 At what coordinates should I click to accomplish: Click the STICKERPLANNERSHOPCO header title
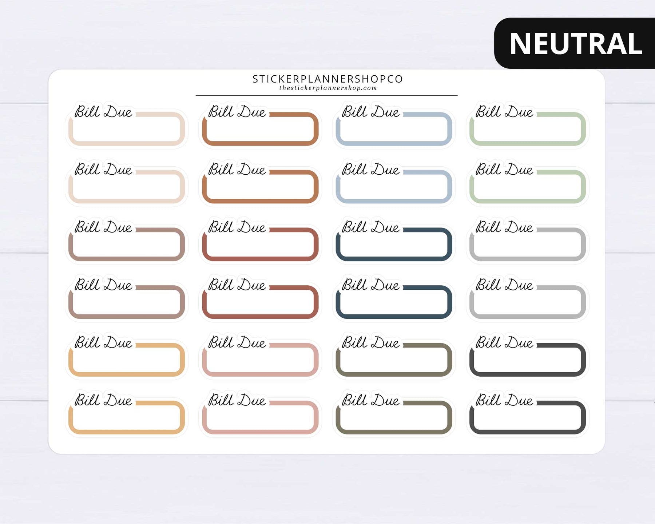click(x=327, y=79)
